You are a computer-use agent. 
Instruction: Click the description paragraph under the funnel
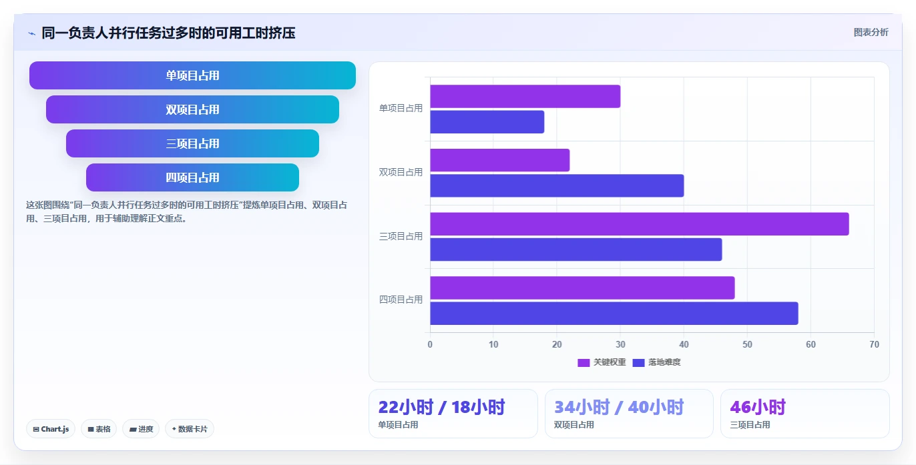point(186,211)
